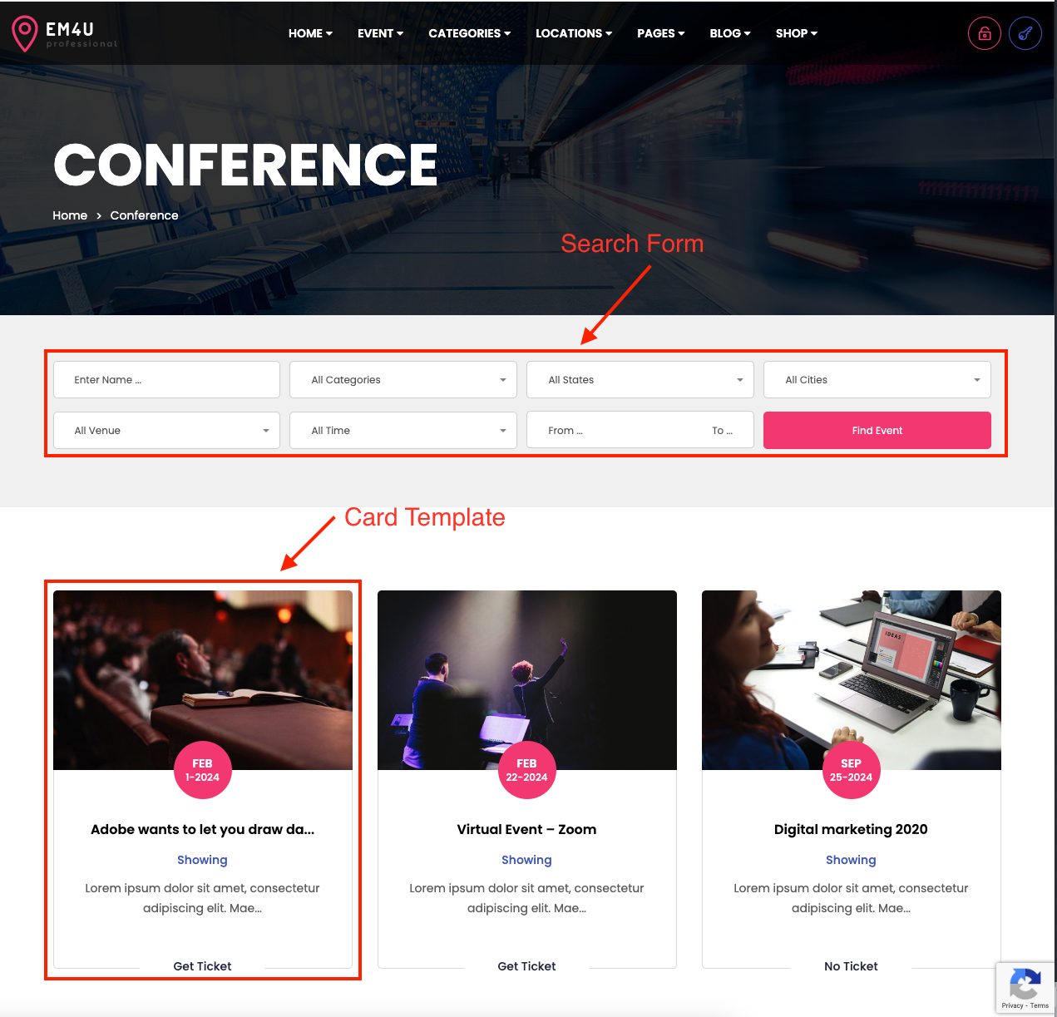Click the Find Event button

point(877,431)
